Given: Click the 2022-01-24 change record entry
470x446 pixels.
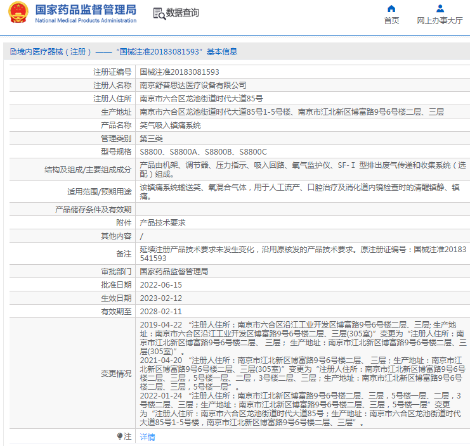Looking at the screenshot, I should (x=301, y=409).
